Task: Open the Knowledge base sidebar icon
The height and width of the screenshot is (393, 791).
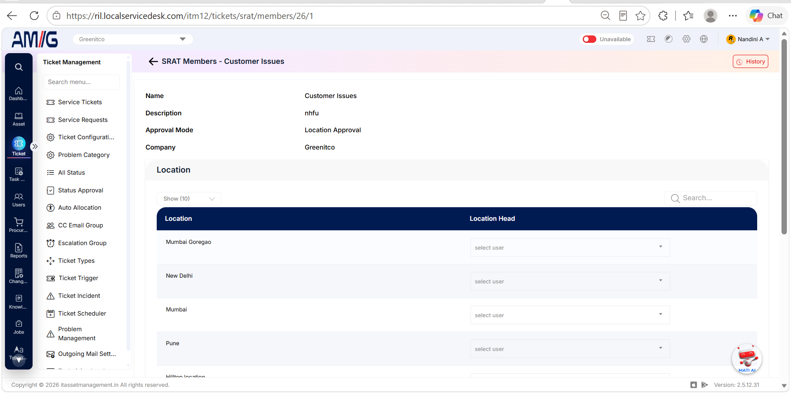Action: click(19, 302)
